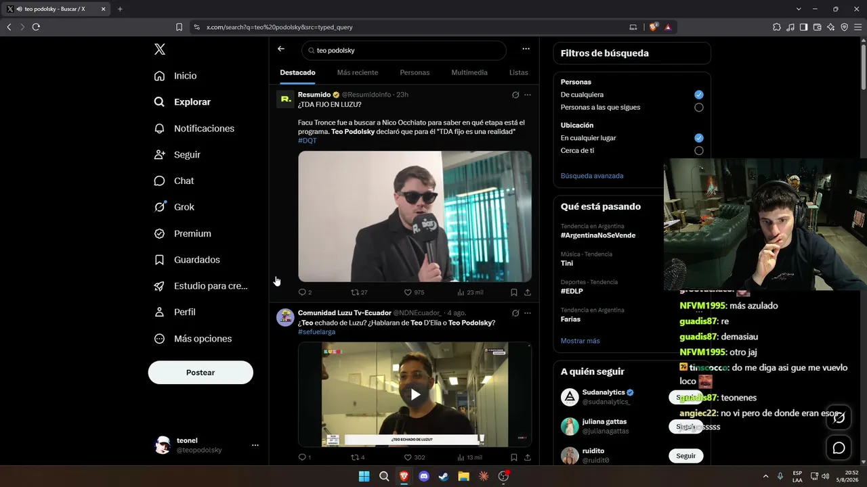Repost the Resumido post
Image resolution: width=867 pixels, height=487 pixels.
[359, 292]
